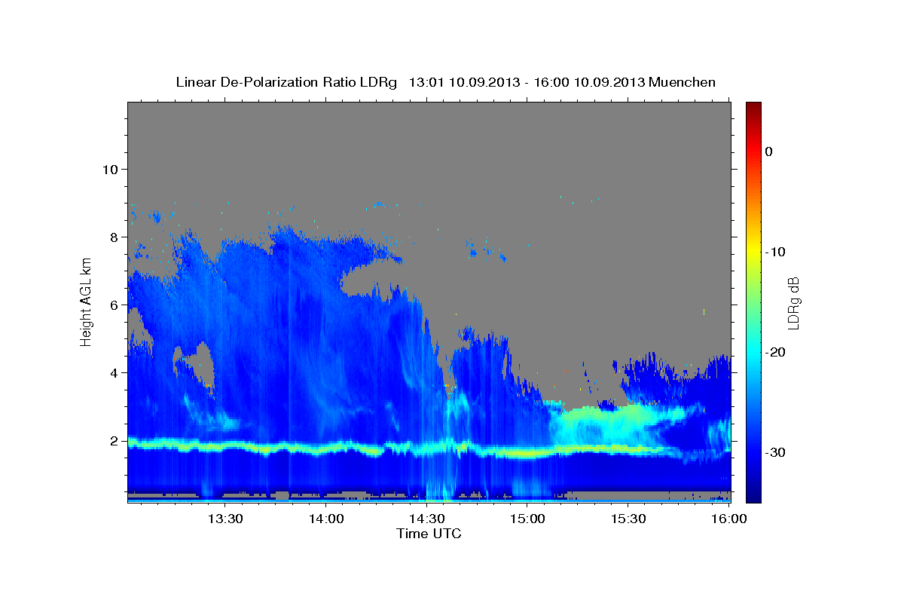Click the height tick label 6

(115, 305)
